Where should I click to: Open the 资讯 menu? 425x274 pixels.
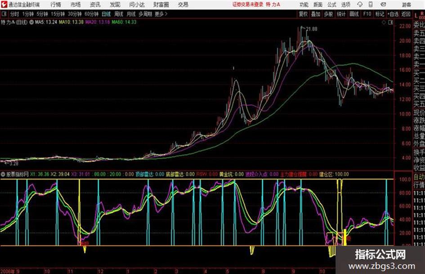click(x=95, y=4)
